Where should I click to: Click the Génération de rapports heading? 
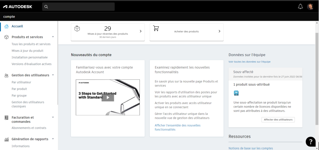pyautogui.click(x=30, y=139)
